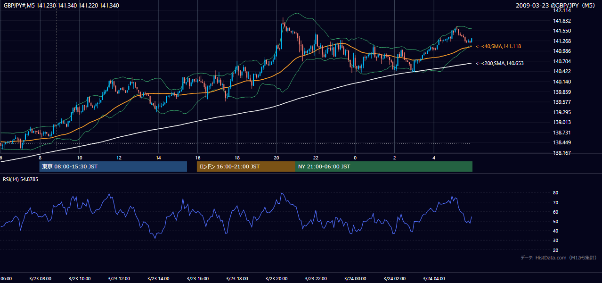This screenshot has height=283, width=602.
Task: Click the 141.268 price axis label
Action: coord(562,41)
